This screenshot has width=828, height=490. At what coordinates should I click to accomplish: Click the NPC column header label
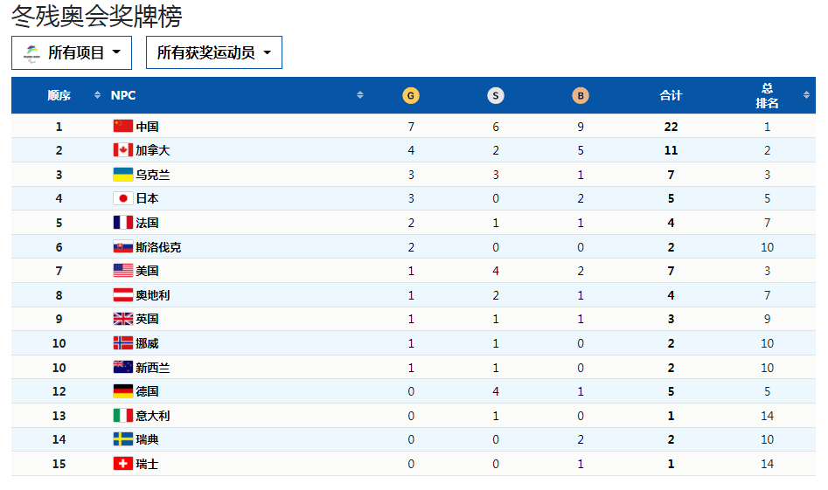click(123, 95)
